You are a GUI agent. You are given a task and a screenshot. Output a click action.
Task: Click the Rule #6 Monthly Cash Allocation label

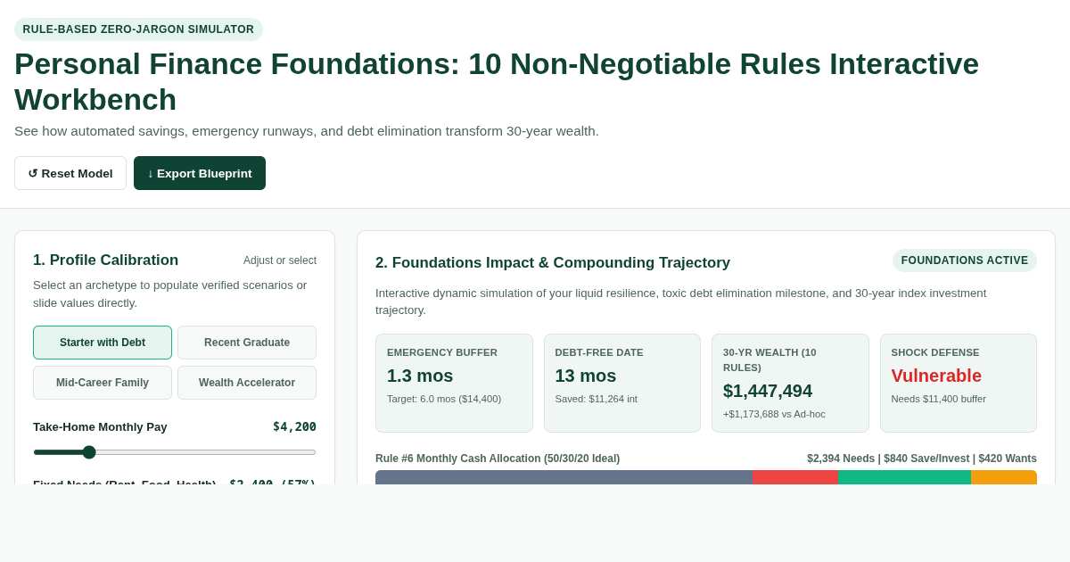[x=498, y=459]
